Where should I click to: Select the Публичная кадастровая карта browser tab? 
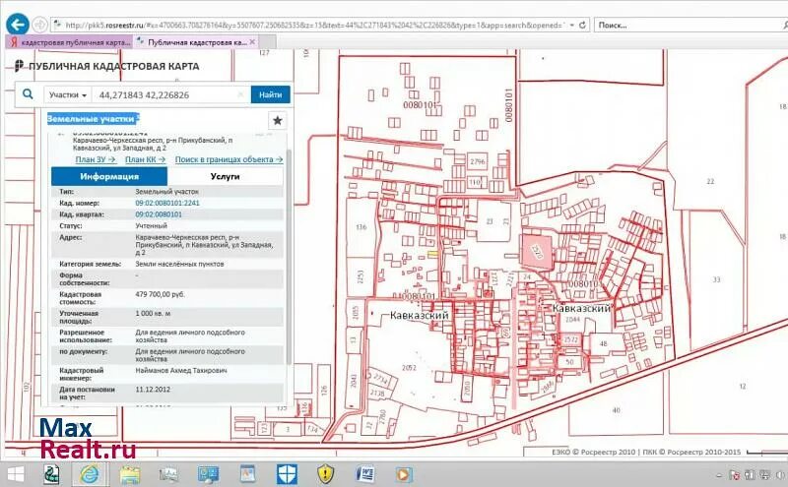(196, 42)
